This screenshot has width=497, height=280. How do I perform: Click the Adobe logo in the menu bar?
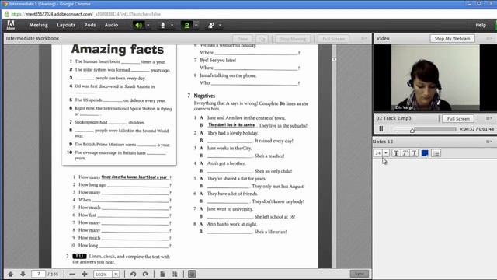pos(10,25)
